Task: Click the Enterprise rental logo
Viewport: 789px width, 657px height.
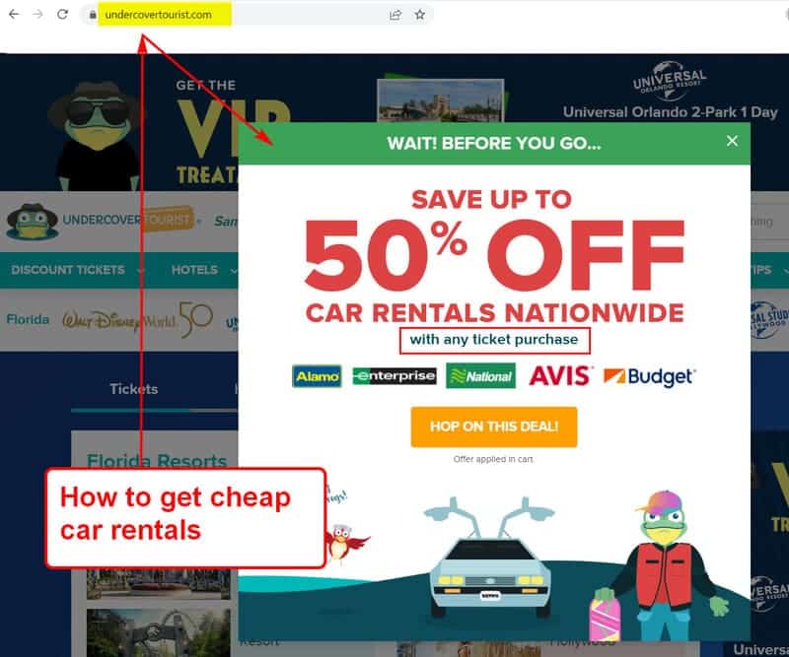Action: pos(394,376)
